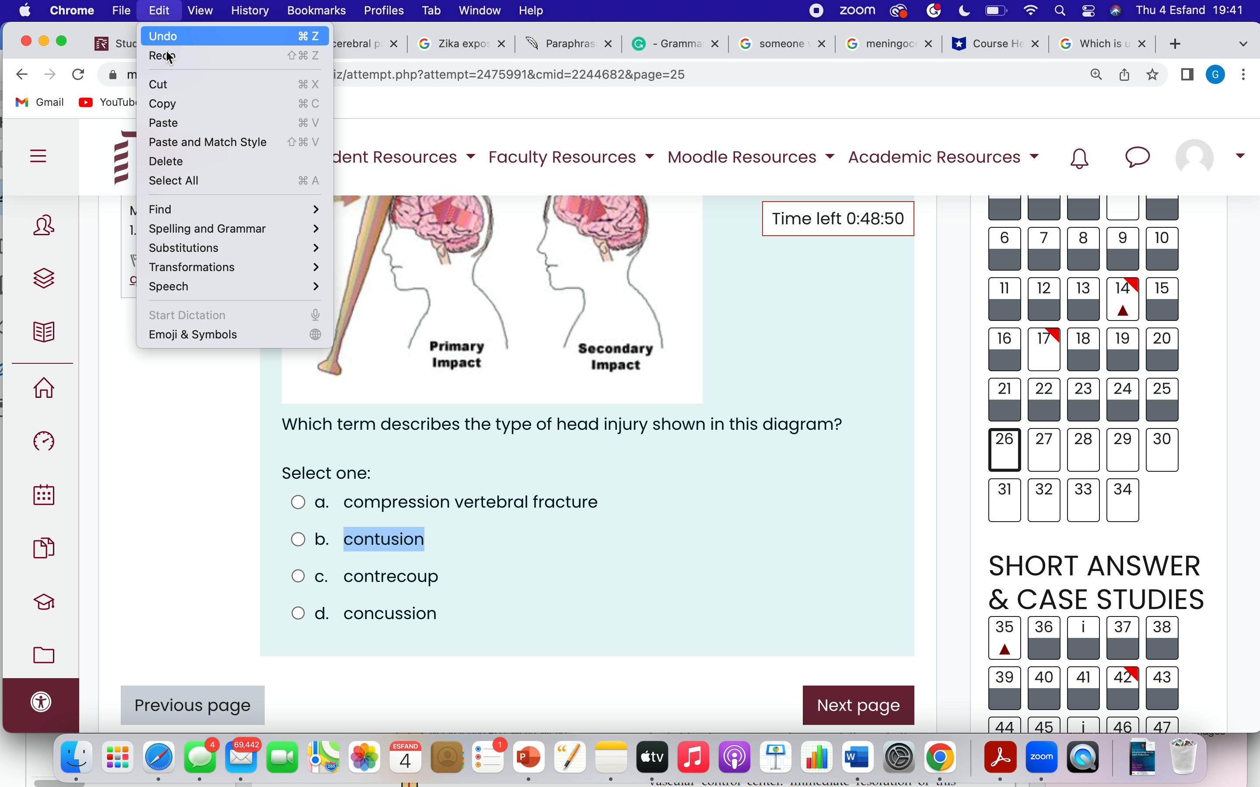The height and width of the screenshot is (787, 1260).
Task: Open accessibility icon at sidebar bottom
Action: tap(41, 702)
